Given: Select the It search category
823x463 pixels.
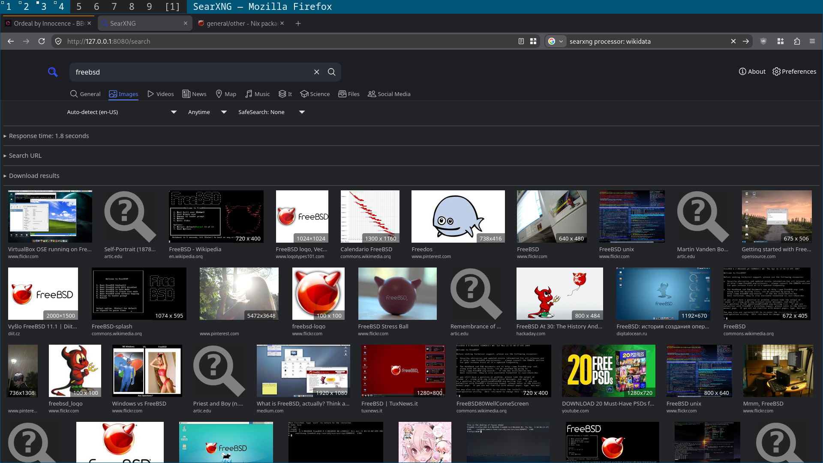Looking at the screenshot, I should click(x=285, y=94).
